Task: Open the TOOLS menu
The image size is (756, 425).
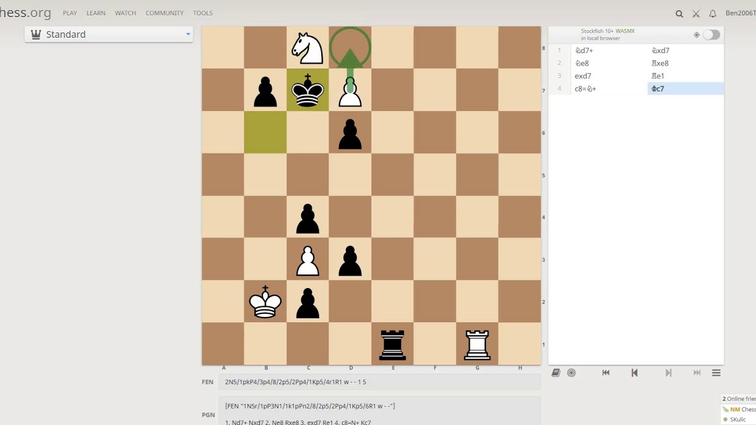Action: pyautogui.click(x=203, y=13)
